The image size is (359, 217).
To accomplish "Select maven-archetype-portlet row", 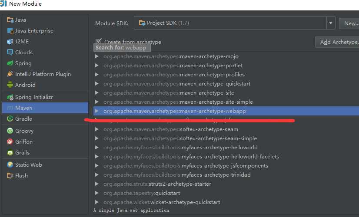I will click(x=226, y=66).
